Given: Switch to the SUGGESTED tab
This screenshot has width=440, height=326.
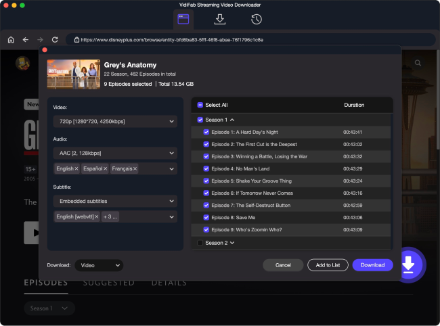Looking at the screenshot, I should click(109, 283).
